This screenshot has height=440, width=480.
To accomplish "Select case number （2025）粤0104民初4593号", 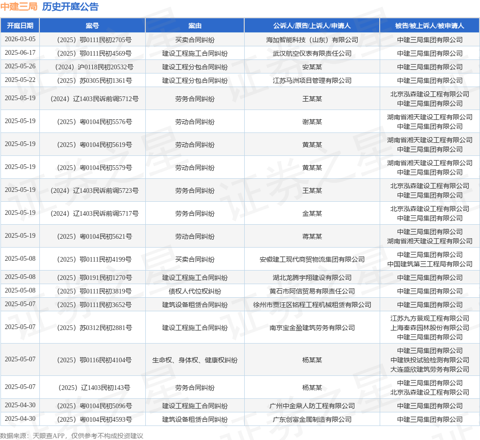I will tap(92, 419).
